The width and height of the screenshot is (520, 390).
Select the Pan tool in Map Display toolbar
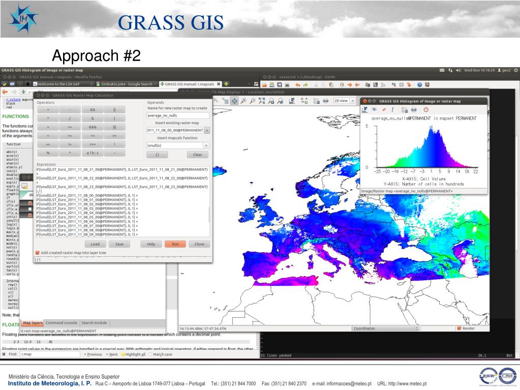pyautogui.click(x=234, y=101)
